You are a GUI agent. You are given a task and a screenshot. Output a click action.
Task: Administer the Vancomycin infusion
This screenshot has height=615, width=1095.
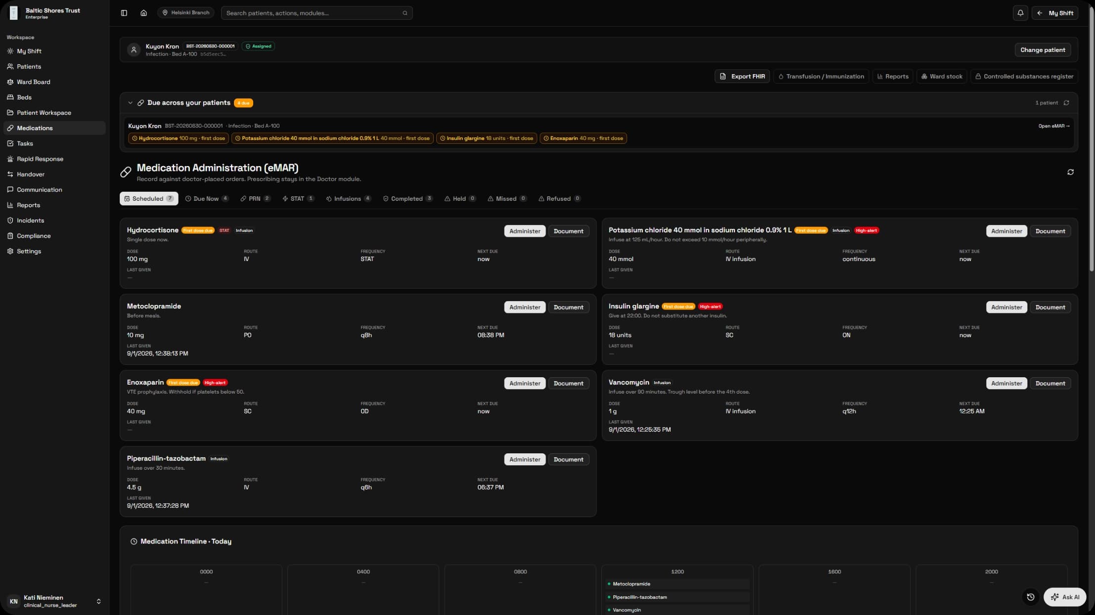click(x=1006, y=383)
